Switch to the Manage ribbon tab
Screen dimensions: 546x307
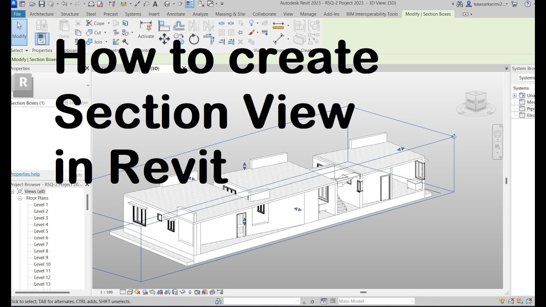(x=308, y=14)
